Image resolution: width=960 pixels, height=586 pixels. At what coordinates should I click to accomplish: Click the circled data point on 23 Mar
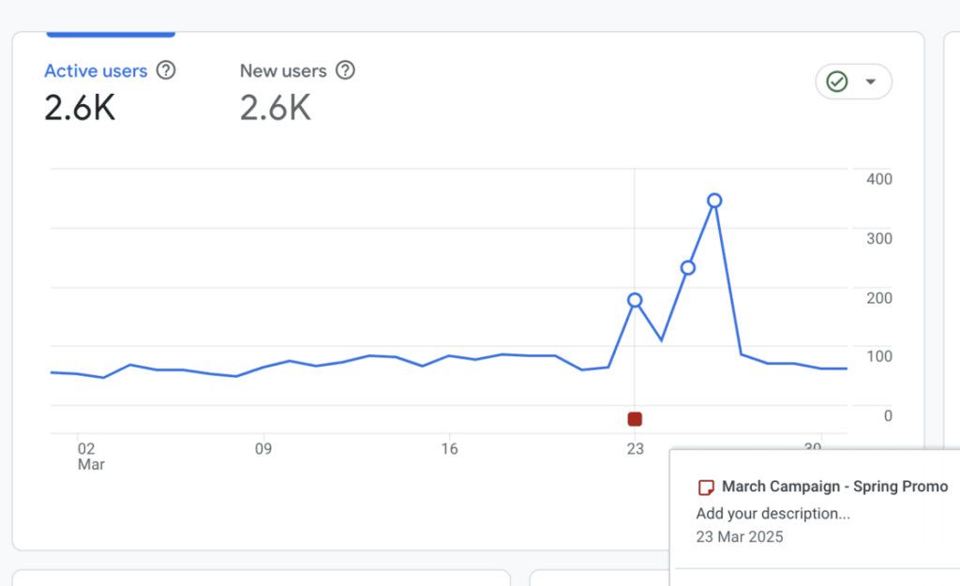(635, 301)
